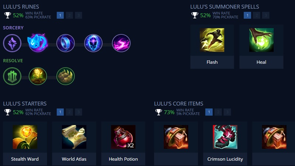This screenshot has height=166, width=295.
Task: Click the Crimson Lucidity boots item
Action: (225, 137)
